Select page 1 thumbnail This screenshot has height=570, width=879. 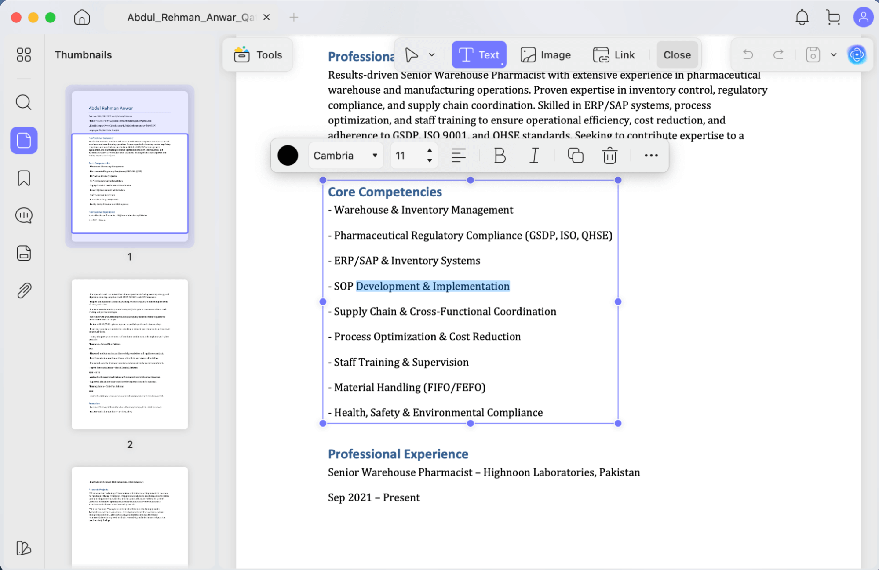point(130,166)
